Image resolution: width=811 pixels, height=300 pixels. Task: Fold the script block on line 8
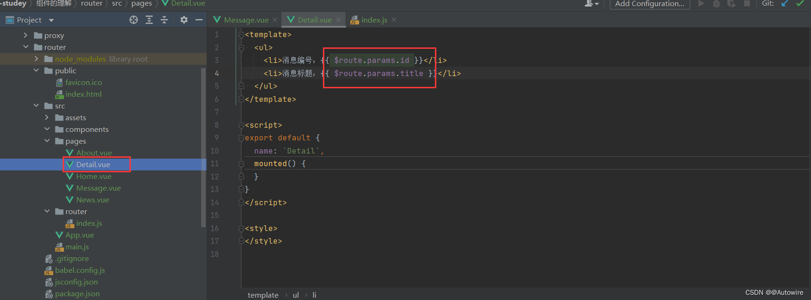[x=241, y=125]
